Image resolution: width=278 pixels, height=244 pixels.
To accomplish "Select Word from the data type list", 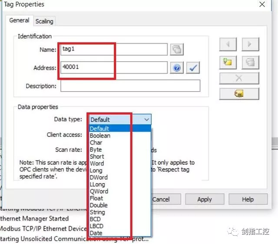I will click(x=97, y=163).
